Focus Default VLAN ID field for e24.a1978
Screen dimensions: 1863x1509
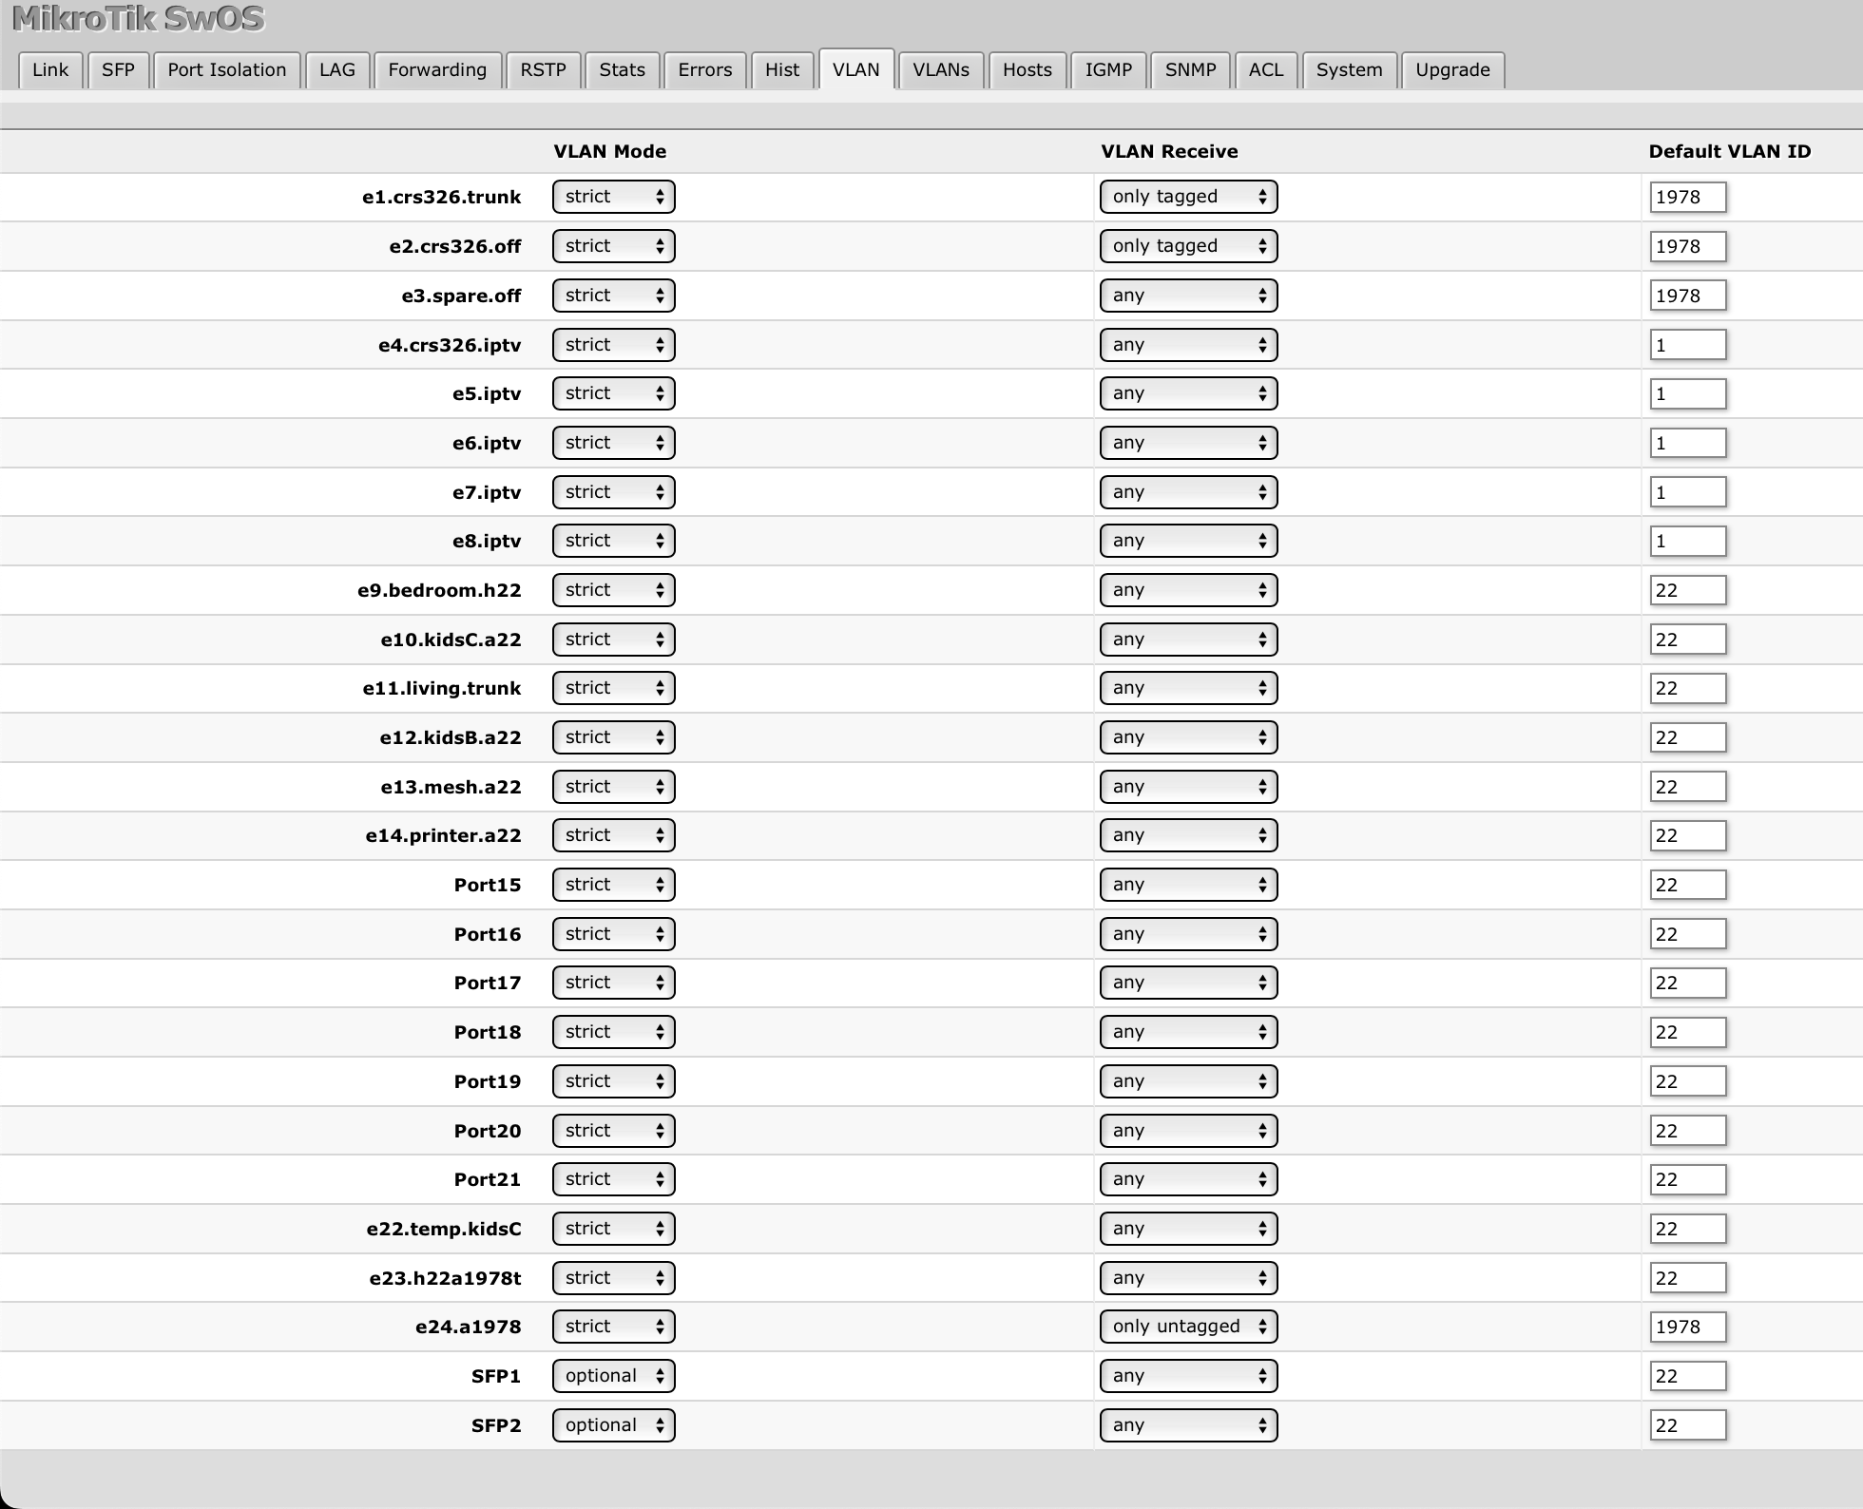coord(1687,1327)
